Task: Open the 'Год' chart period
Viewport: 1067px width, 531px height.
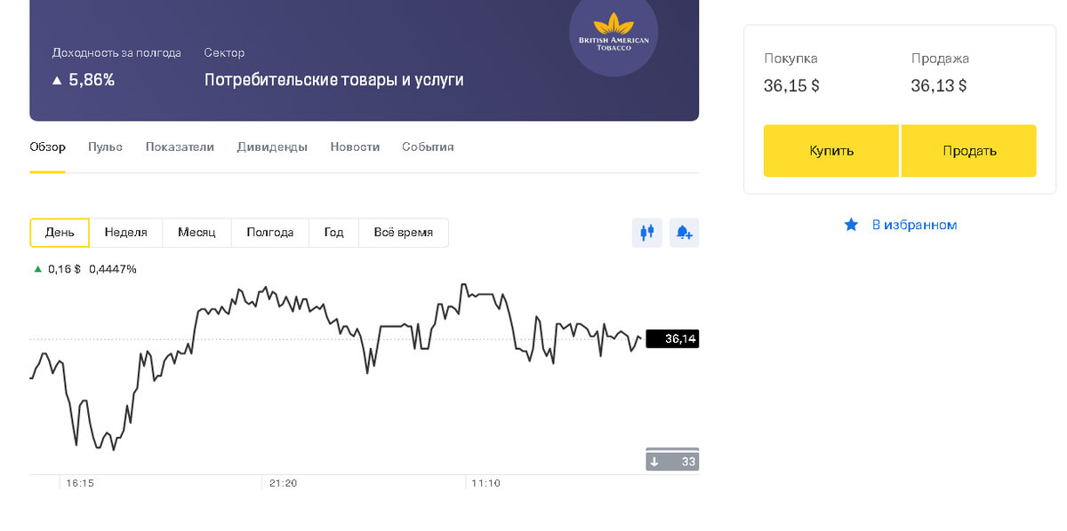Action: [333, 232]
